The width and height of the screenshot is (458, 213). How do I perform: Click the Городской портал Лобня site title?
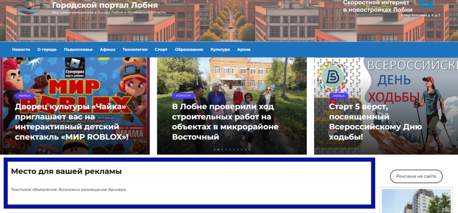pyautogui.click(x=105, y=5)
